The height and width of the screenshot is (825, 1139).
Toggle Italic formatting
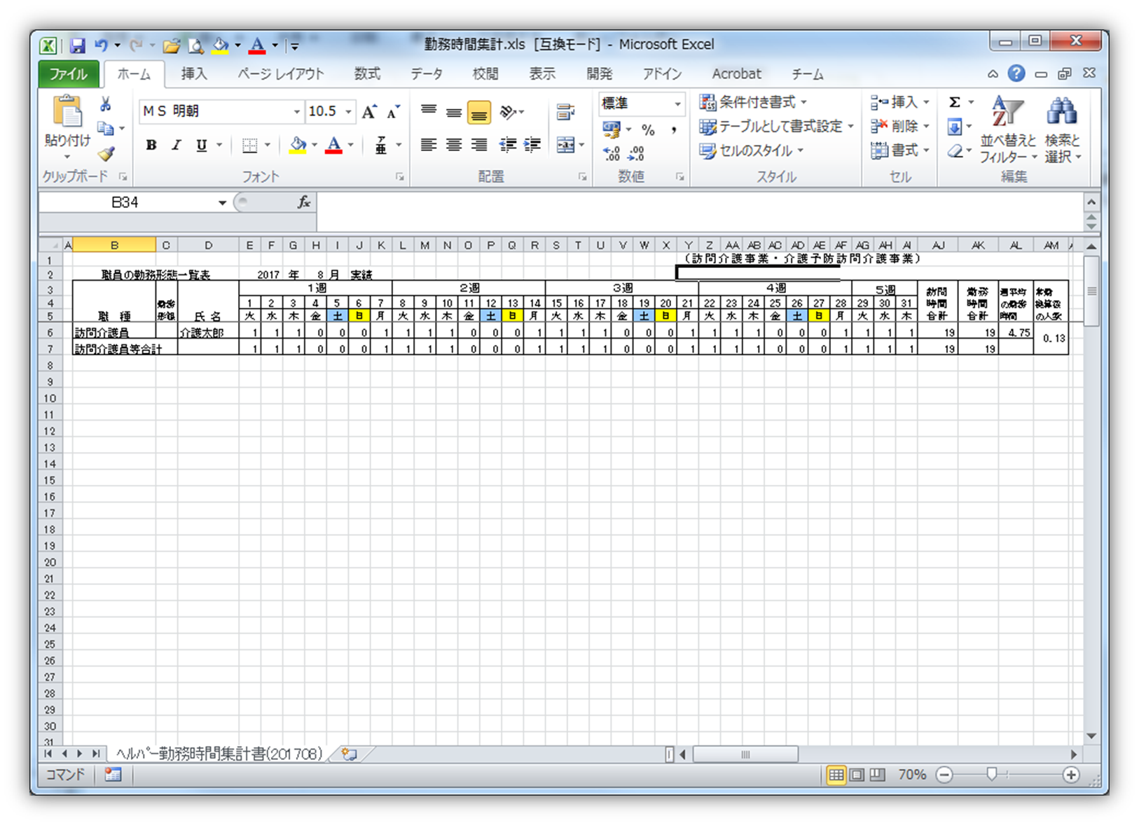click(177, 146)
